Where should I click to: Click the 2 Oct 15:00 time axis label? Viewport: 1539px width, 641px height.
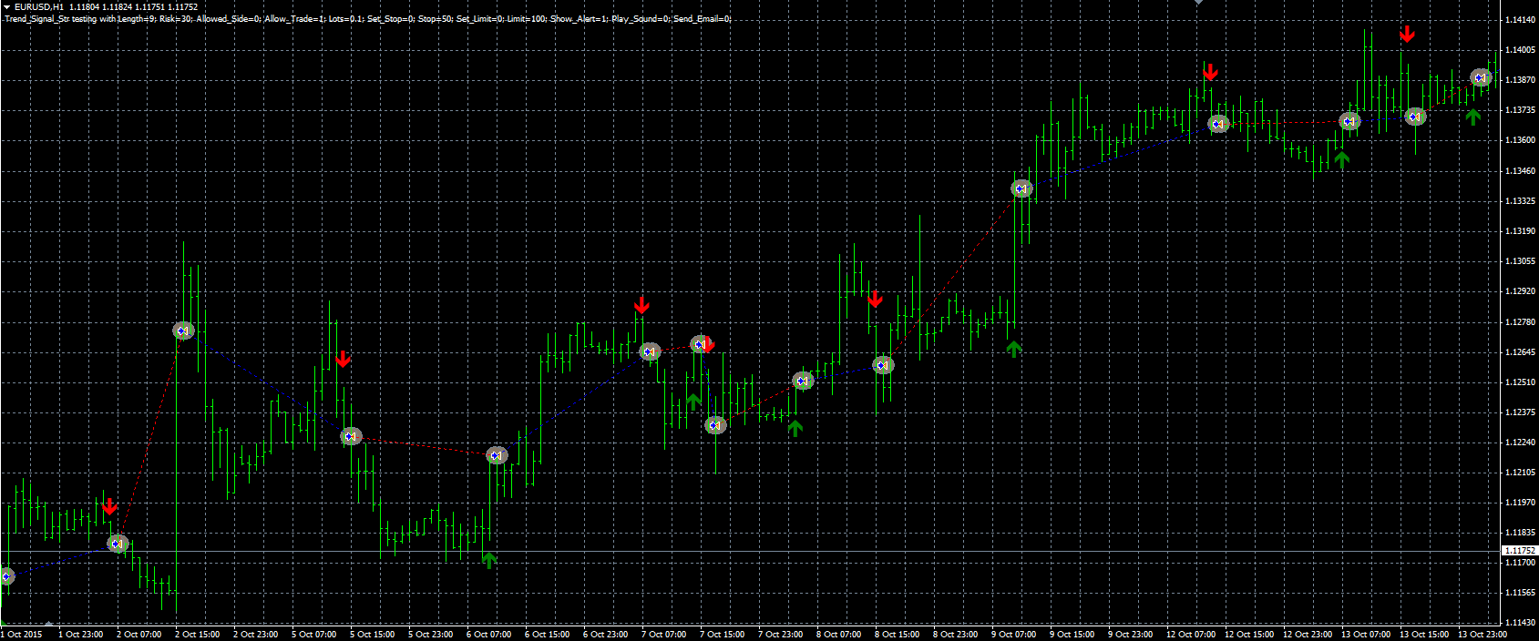(198, 635)
